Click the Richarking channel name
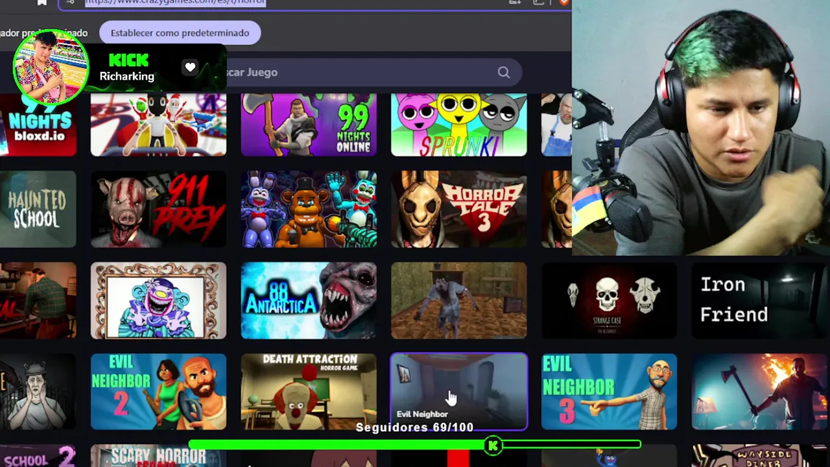Viewport: 830px width, 467px height. click(127, 77)
